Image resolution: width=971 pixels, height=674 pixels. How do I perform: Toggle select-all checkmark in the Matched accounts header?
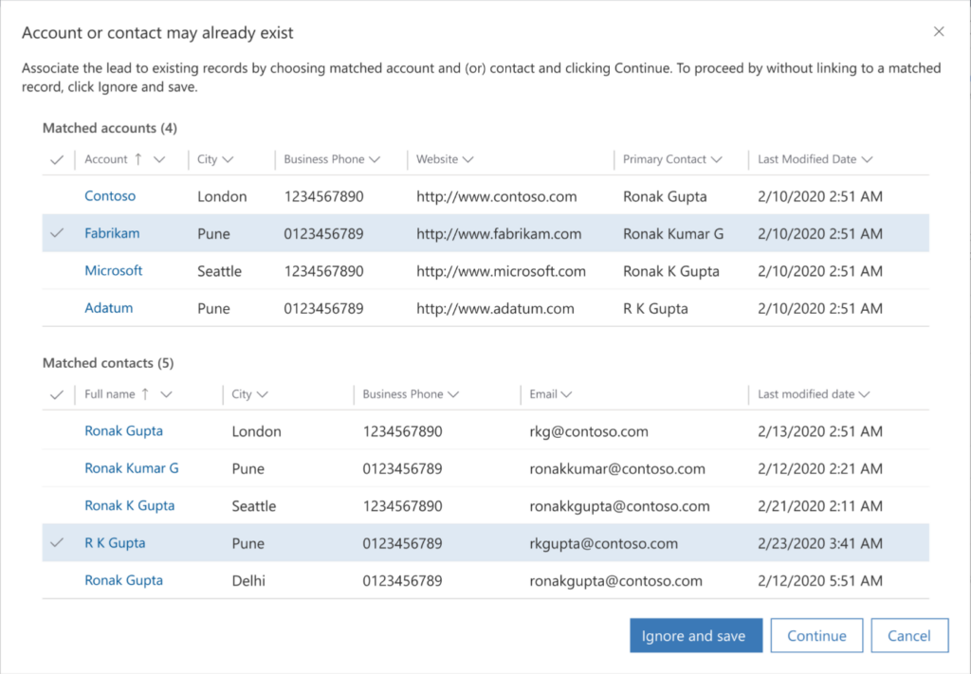point(57,159)
